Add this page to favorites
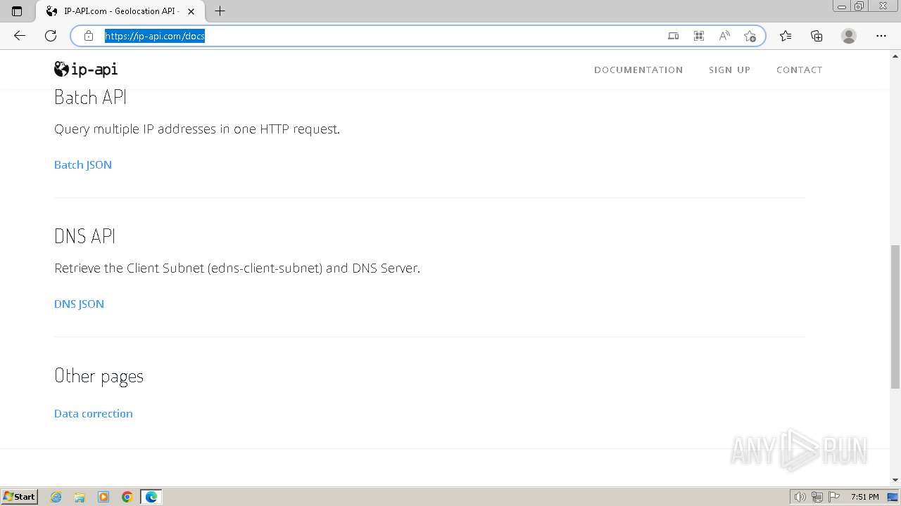Screen dimensions: 901x506 [750, 36]
